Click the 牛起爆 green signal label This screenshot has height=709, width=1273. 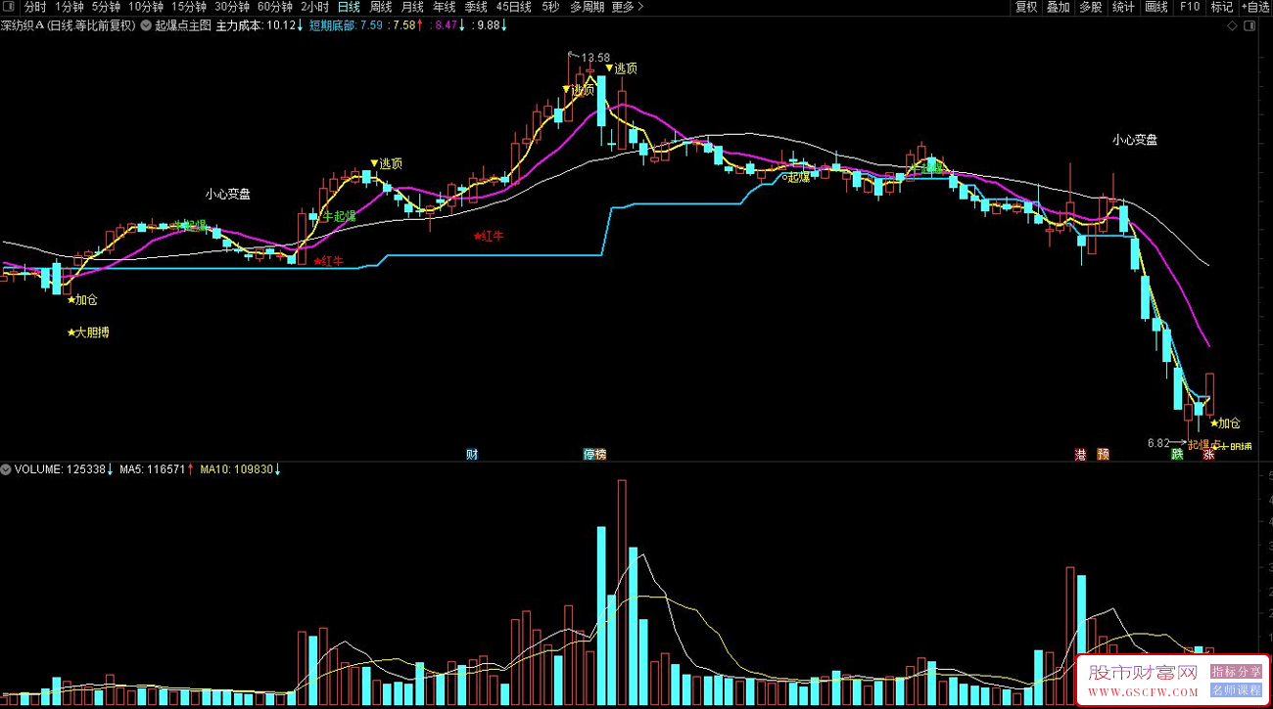(339, 216)
